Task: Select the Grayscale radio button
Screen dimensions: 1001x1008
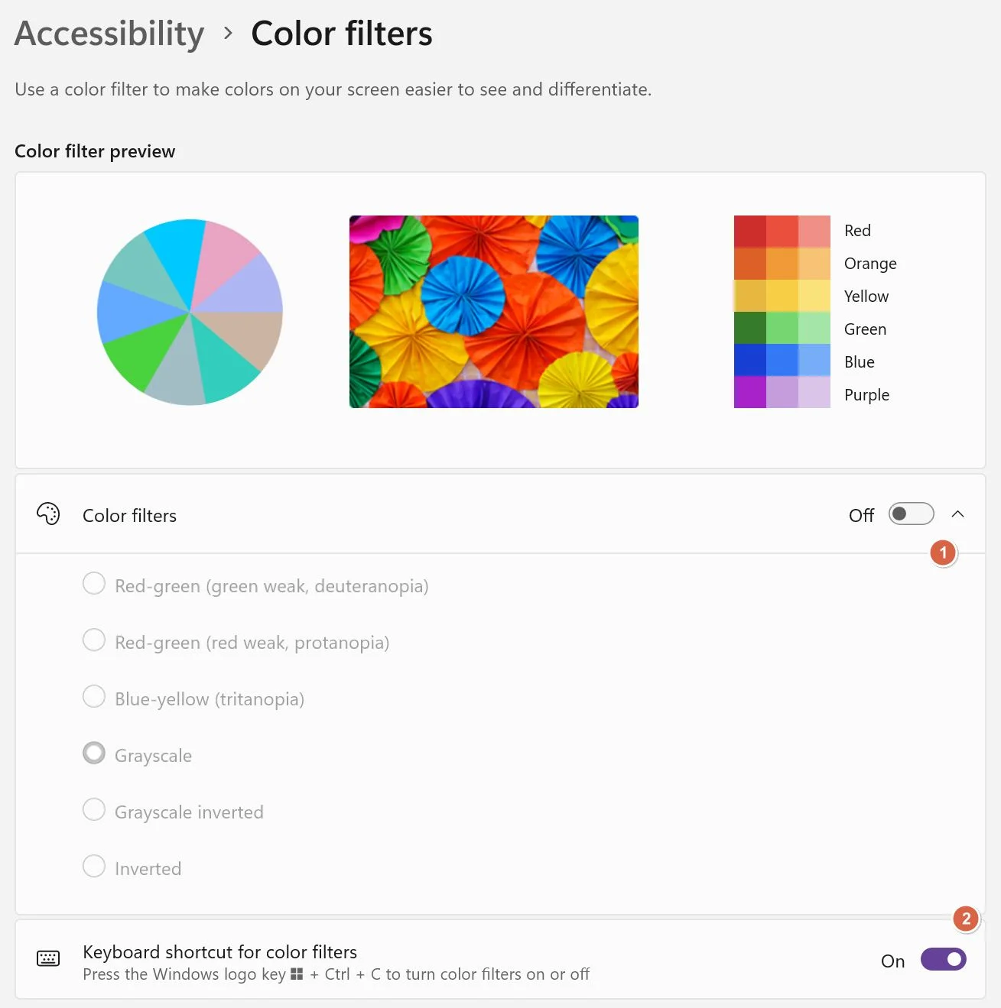Action: point(94,754)
